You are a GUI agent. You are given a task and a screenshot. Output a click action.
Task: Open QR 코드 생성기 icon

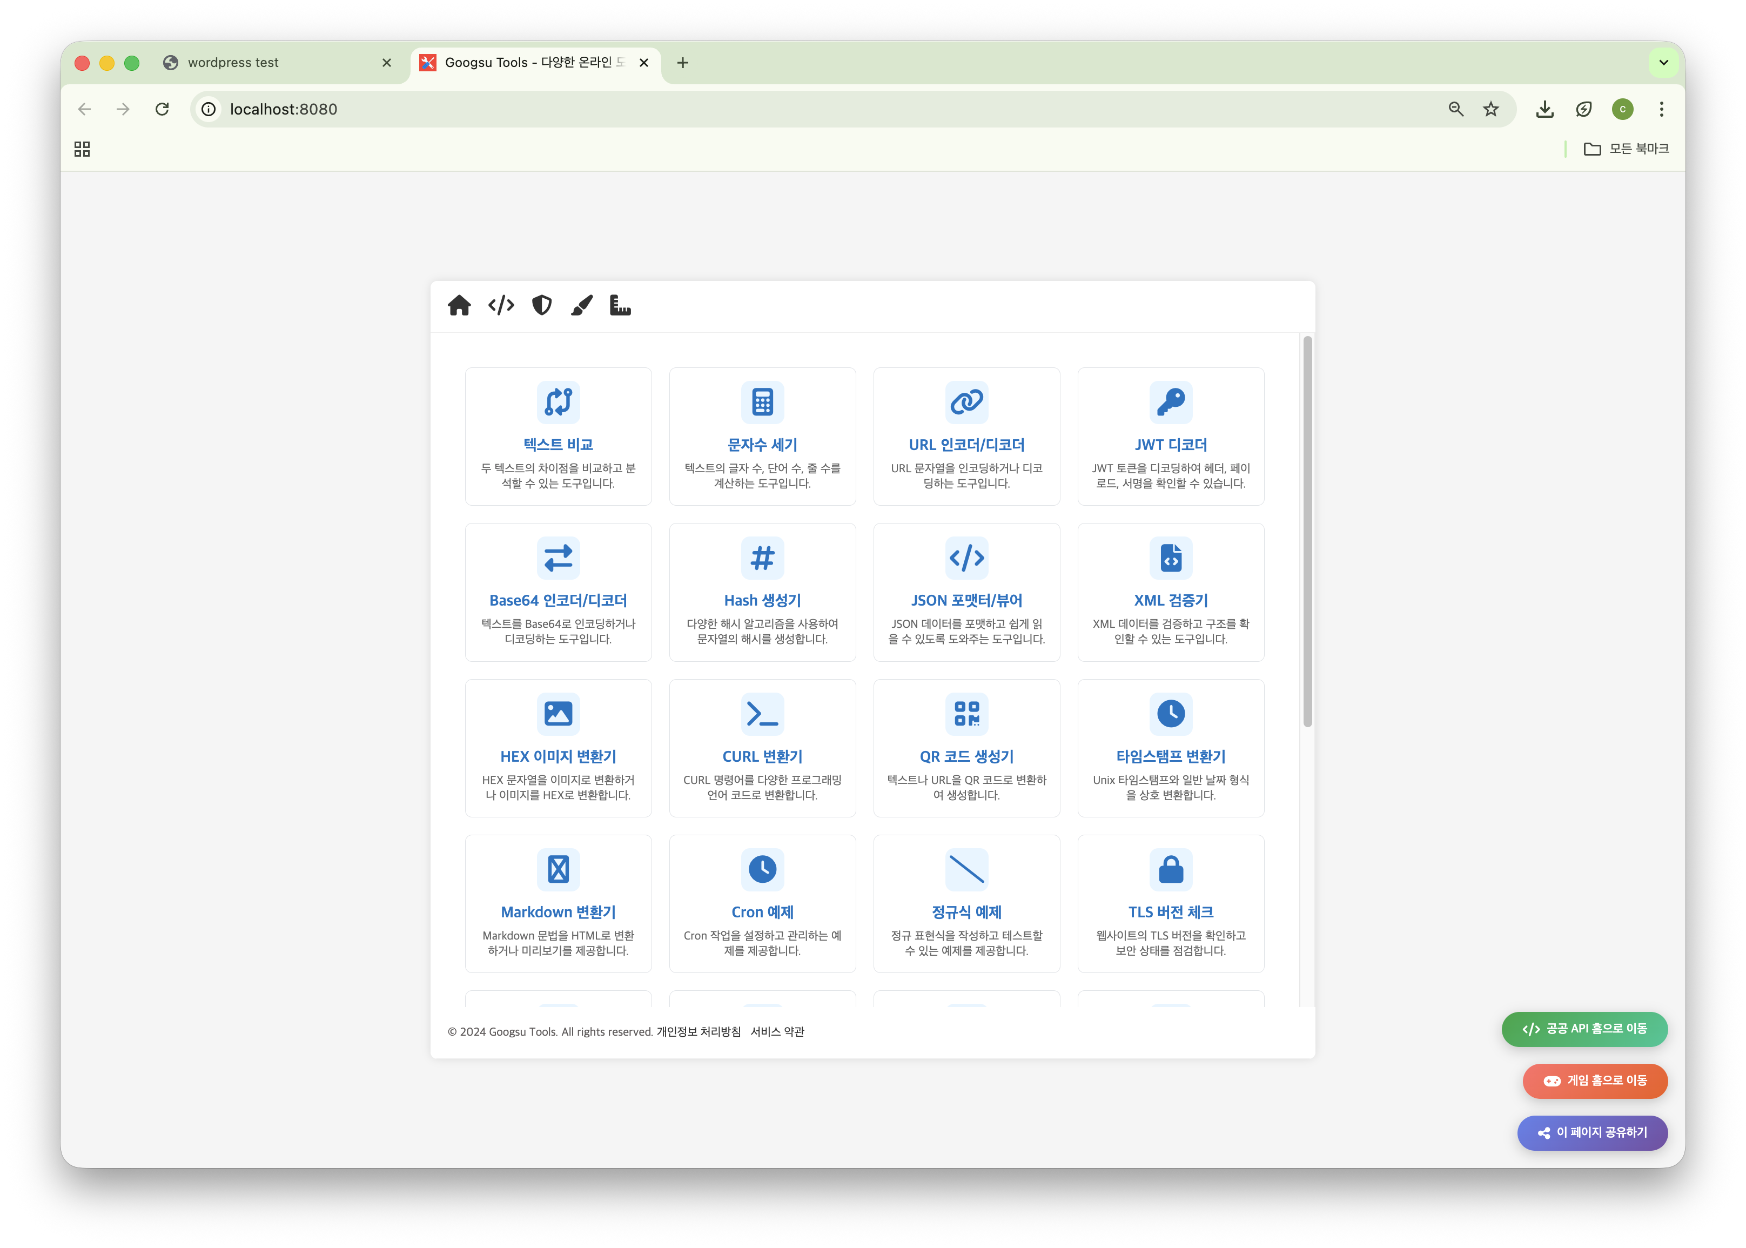pos(966,714)
